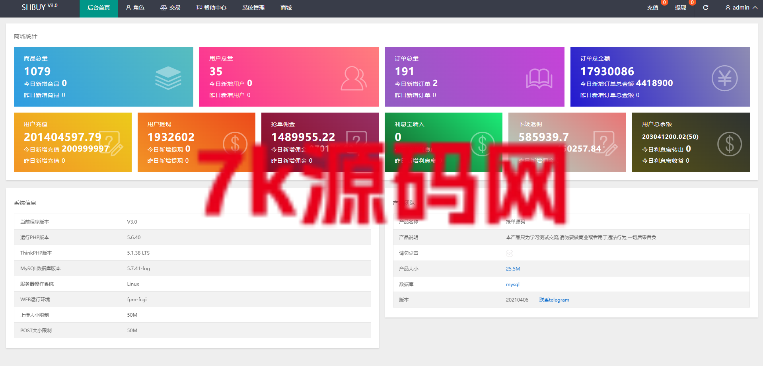Click the 商品总量 value 1079
This screenshot has height=366, width=763.
37,71
